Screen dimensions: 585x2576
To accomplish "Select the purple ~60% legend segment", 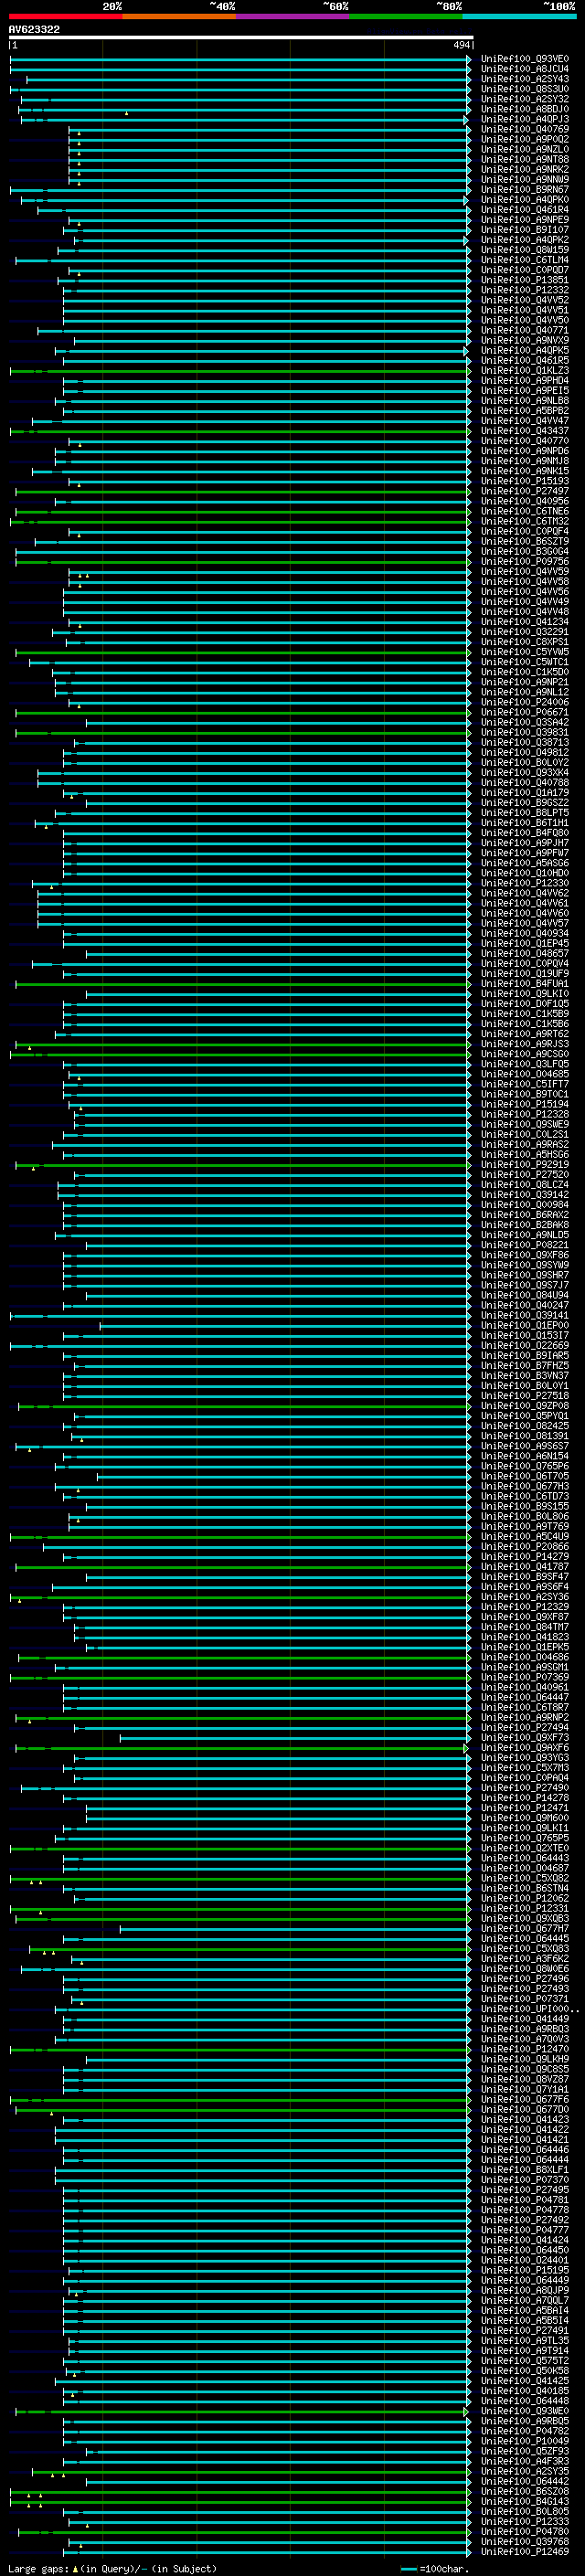I will pos(292,17).
